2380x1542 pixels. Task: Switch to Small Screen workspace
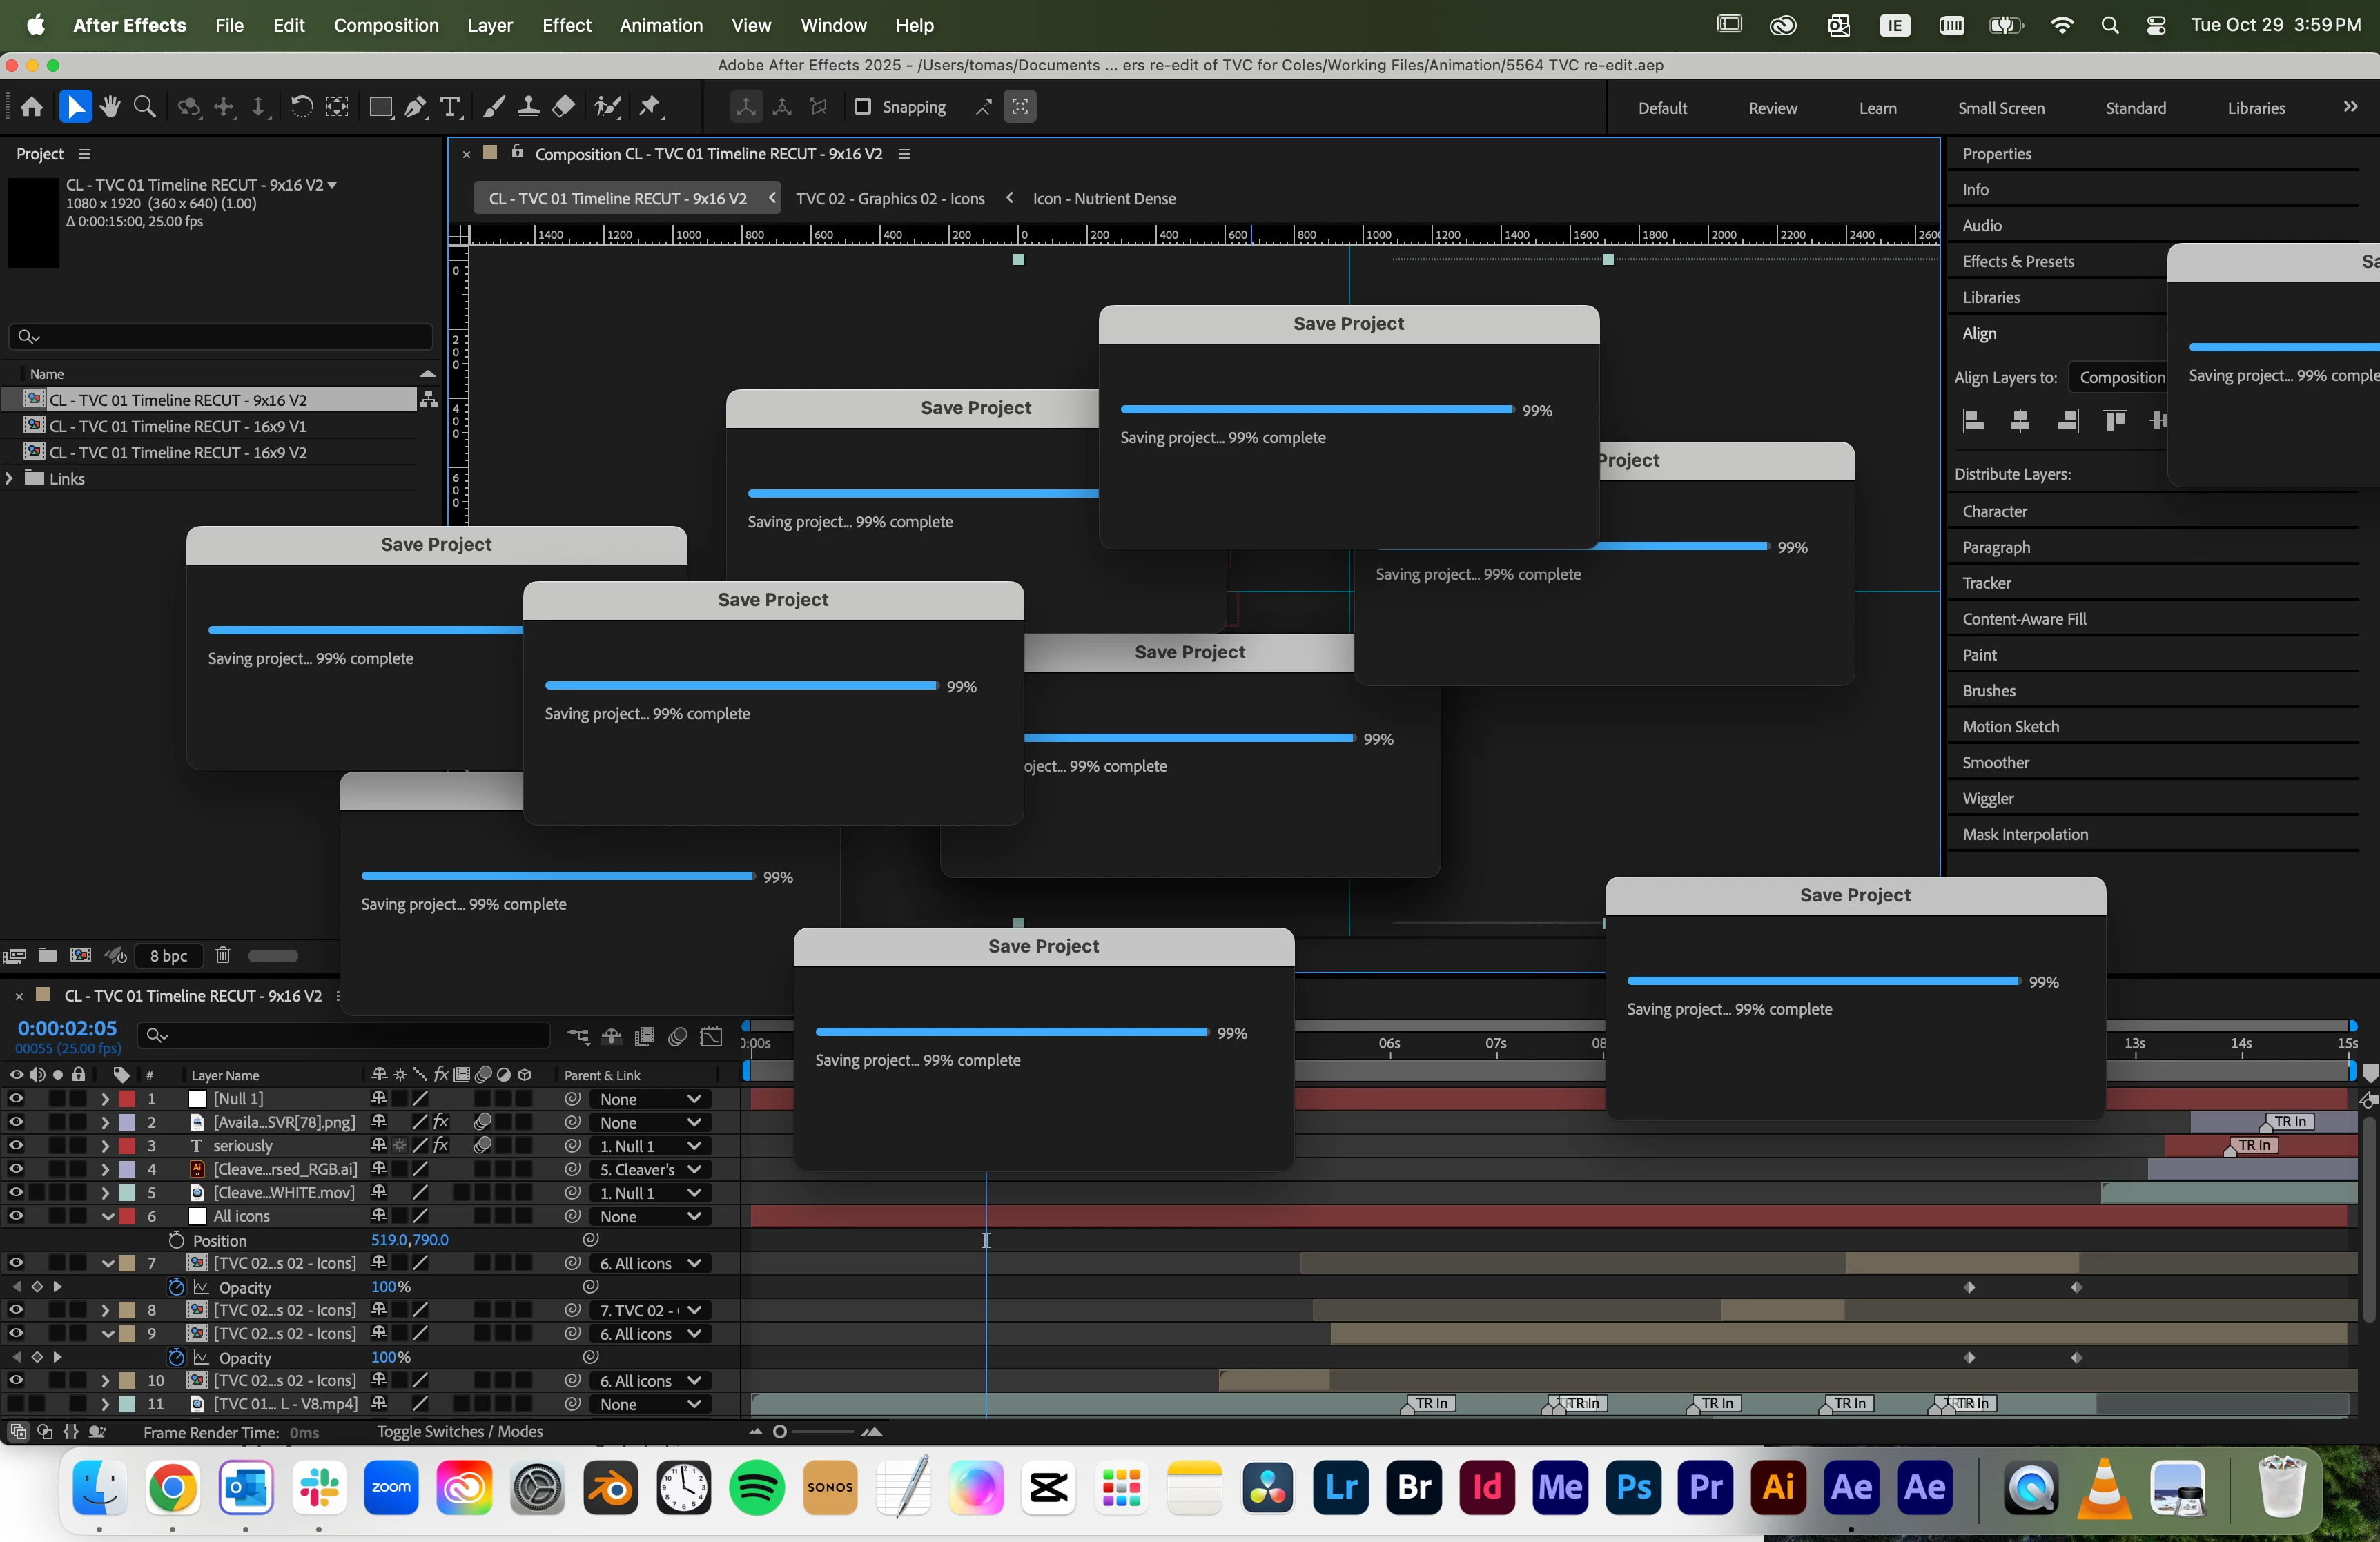click(2000, 108)
